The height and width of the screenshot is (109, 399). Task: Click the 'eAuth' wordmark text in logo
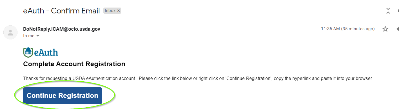click(46, 53)
